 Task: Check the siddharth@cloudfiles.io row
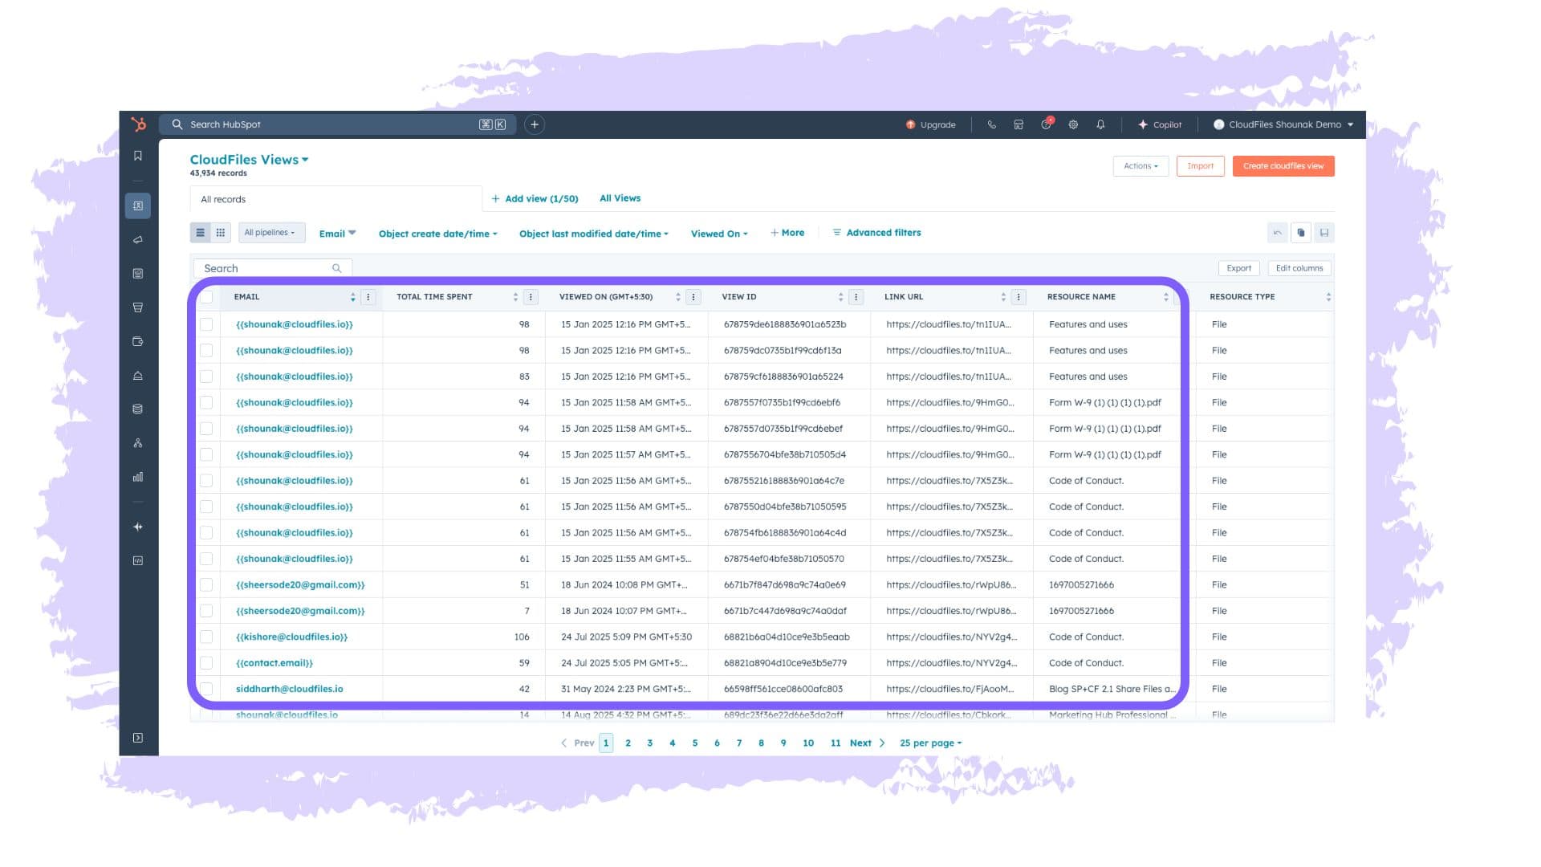(206, 689)
